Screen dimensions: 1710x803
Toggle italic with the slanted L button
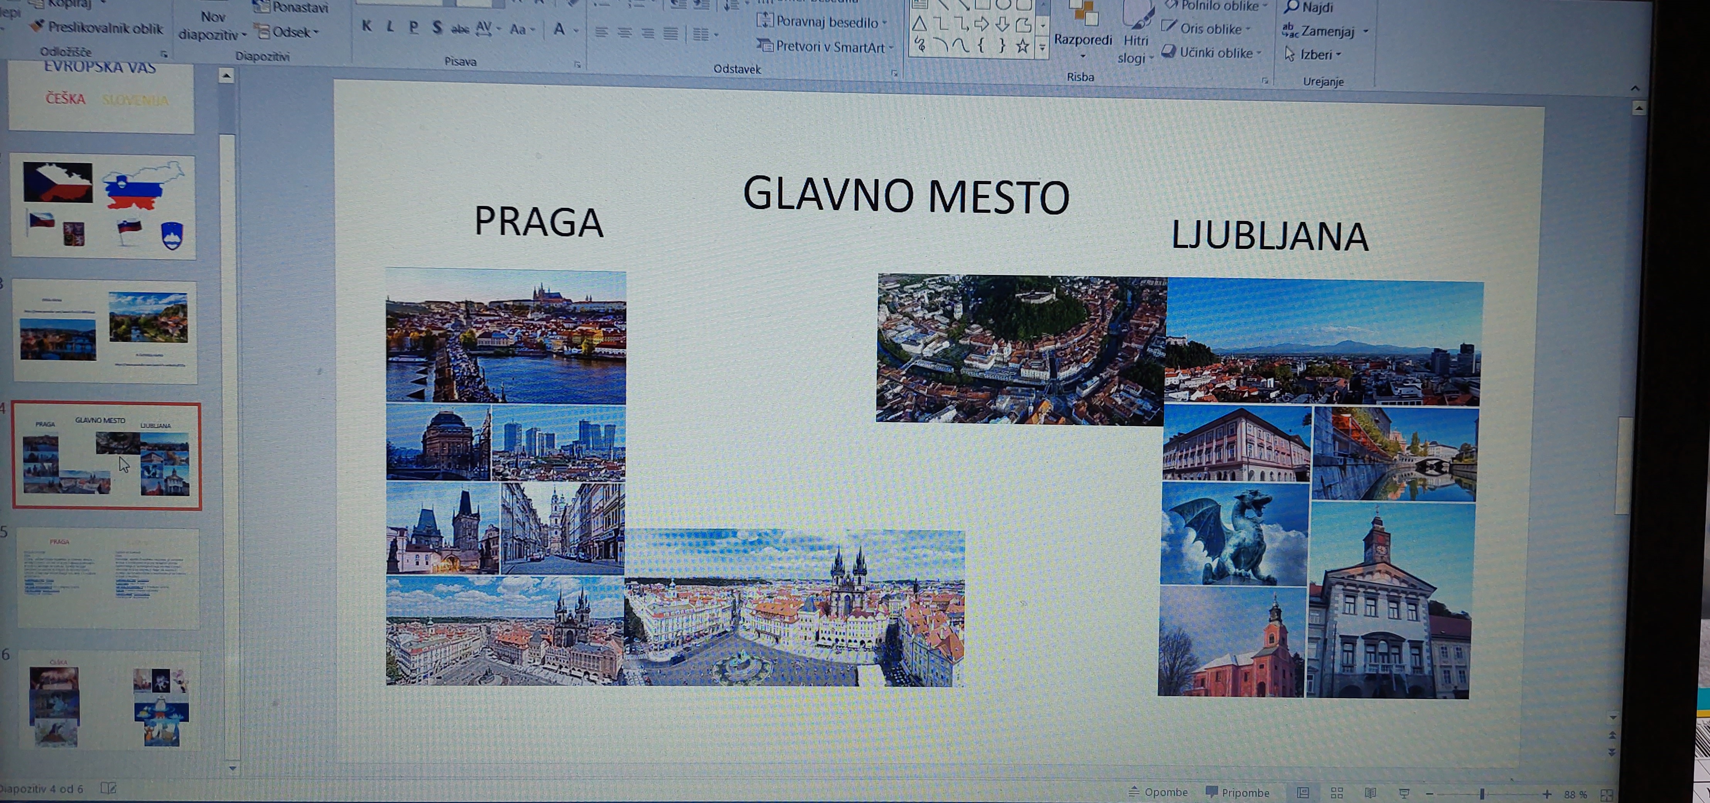[x=390, y=27]
